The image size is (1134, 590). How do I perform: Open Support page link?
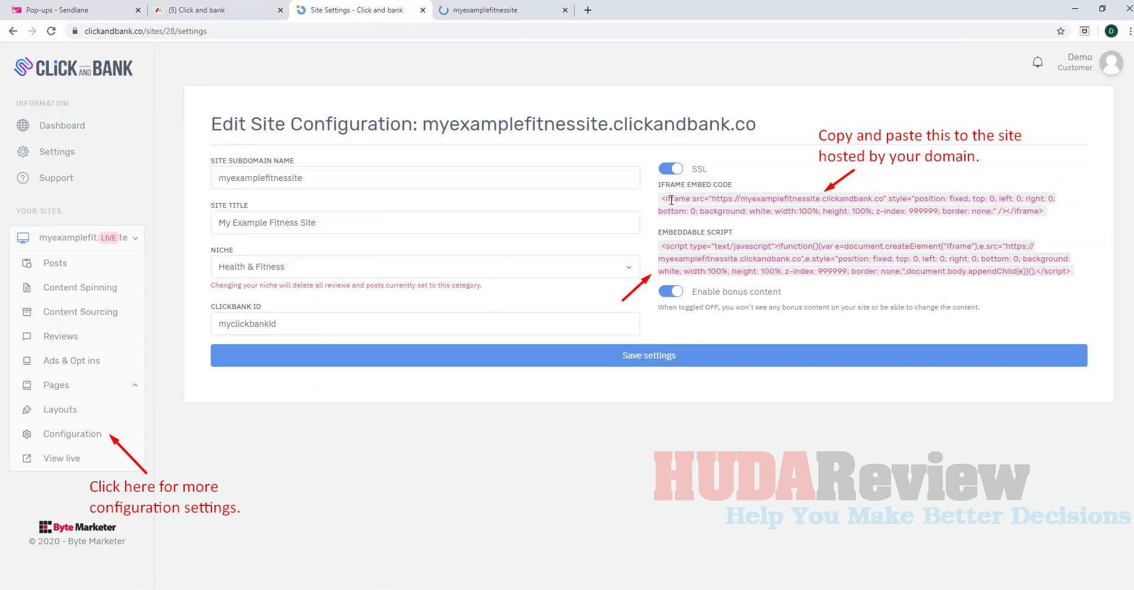[x=56, y=178]
